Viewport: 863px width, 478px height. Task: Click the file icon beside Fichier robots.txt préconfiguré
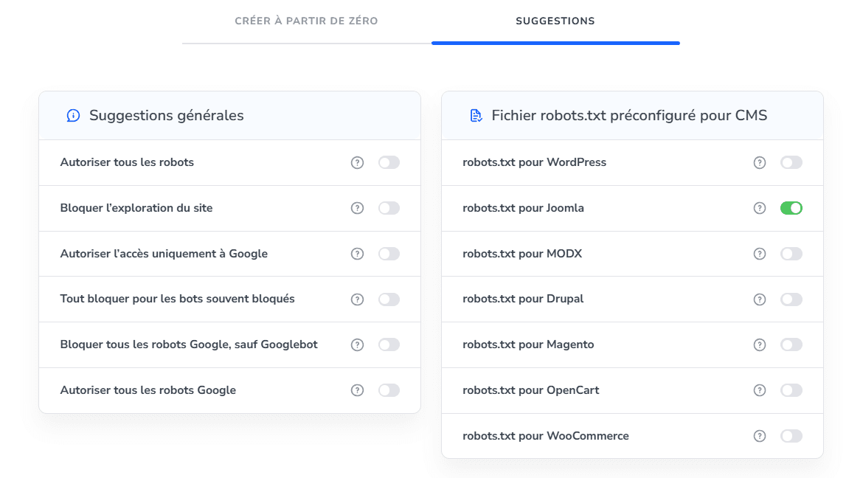[x=474, y=115]
